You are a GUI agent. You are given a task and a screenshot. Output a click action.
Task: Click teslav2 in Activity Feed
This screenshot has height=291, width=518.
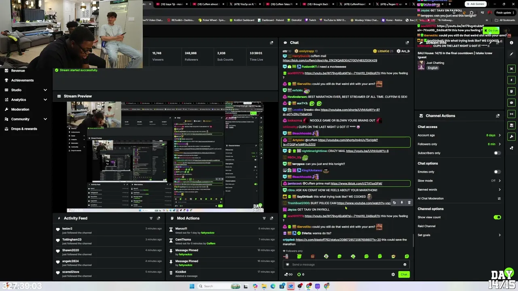pyautogui.click(x=67, y=229)
